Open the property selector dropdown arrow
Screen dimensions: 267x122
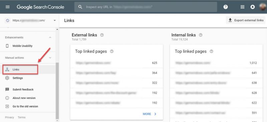click(x=55, y=20)
